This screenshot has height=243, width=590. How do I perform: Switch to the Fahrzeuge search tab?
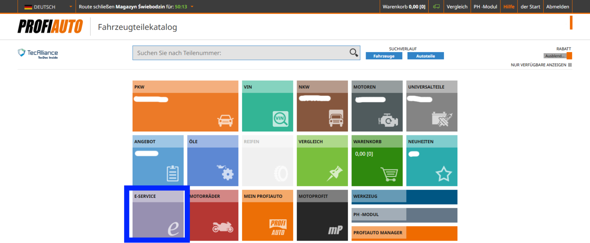[384, 56]
